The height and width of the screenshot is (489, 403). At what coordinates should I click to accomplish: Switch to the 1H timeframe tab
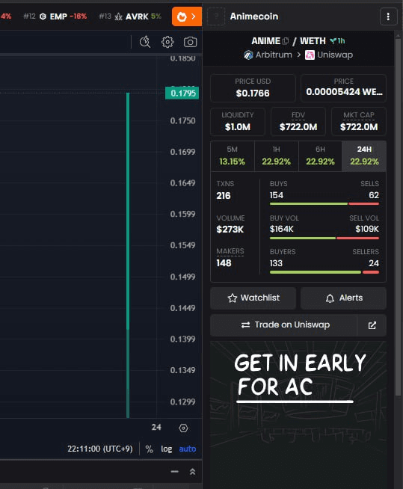pyautogui.click(x=277, y=156)
